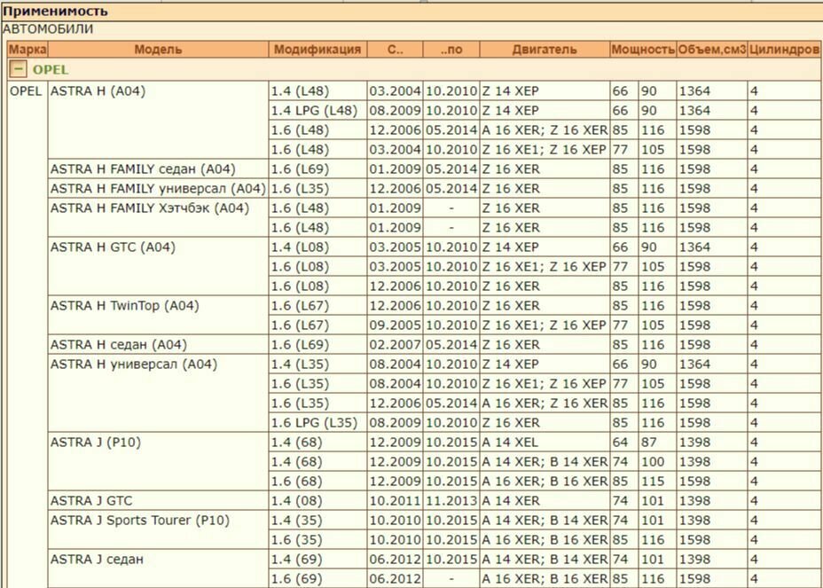Click kW value 64 cell

[624, 443]
